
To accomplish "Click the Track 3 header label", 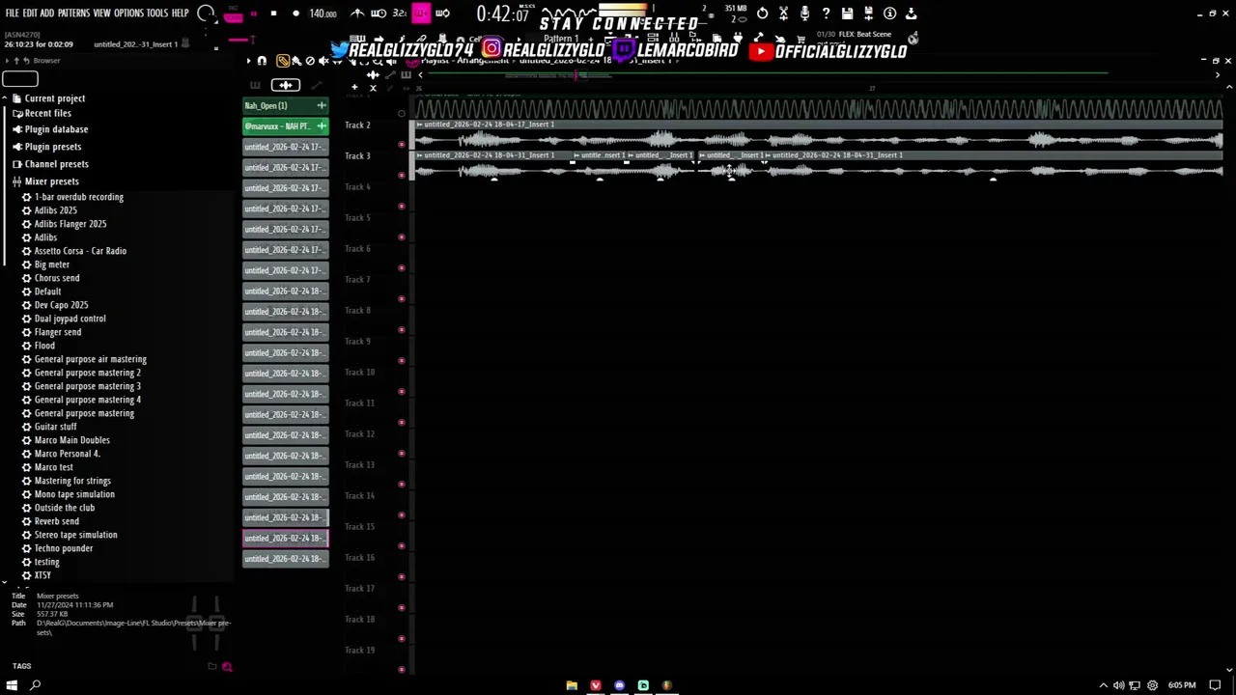I will point(357,155).
